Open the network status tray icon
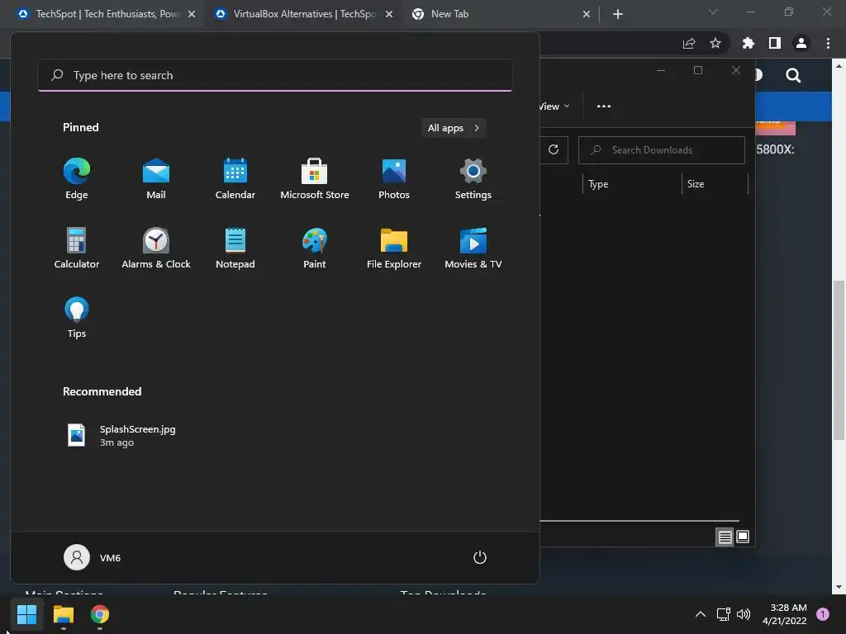Image resolution: width=846 pixels, height=634 pixels. click(723, 614)
